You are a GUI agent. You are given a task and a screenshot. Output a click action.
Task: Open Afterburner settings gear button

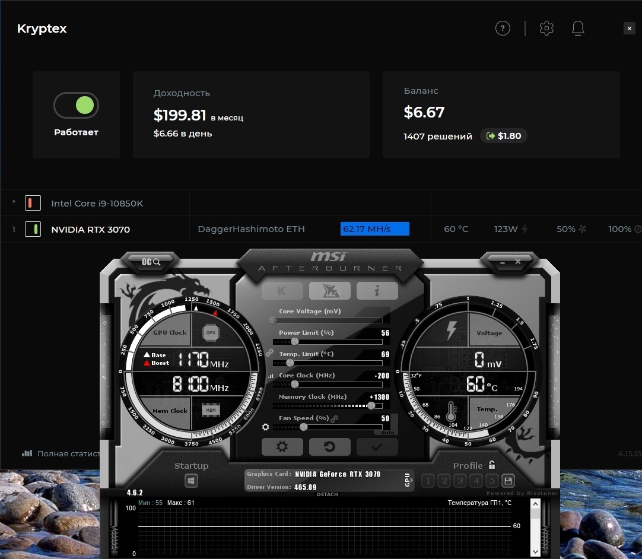pos(282,446)
